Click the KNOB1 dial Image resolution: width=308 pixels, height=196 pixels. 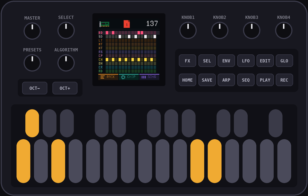coord(188,30)
